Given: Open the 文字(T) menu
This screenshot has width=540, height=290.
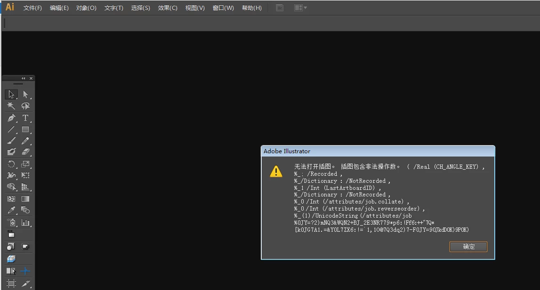Looking at the screenshot, I should [113, 8].
